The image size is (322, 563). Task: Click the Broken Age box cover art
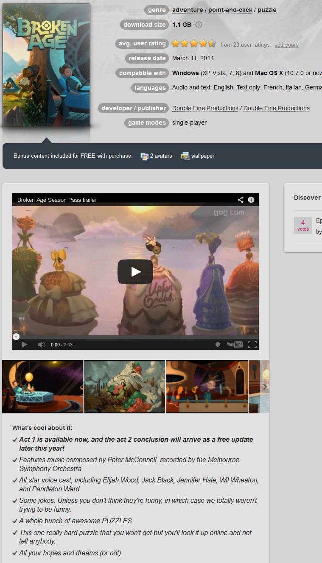coord(46,65)
